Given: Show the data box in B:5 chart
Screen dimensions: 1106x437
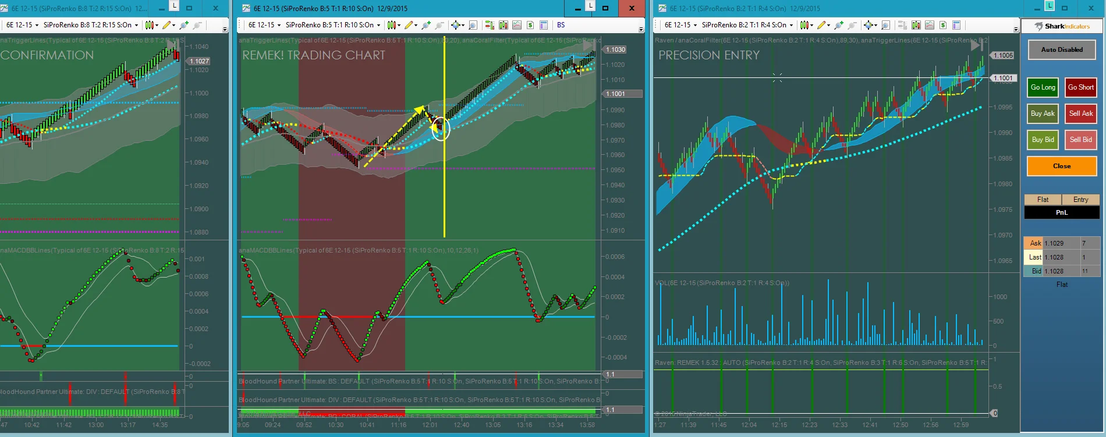Looking at the screenshot, I should point(473,25).
